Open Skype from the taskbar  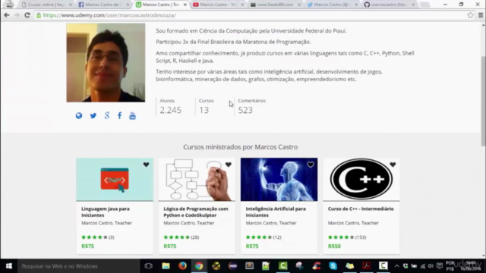tap(333, 266)
